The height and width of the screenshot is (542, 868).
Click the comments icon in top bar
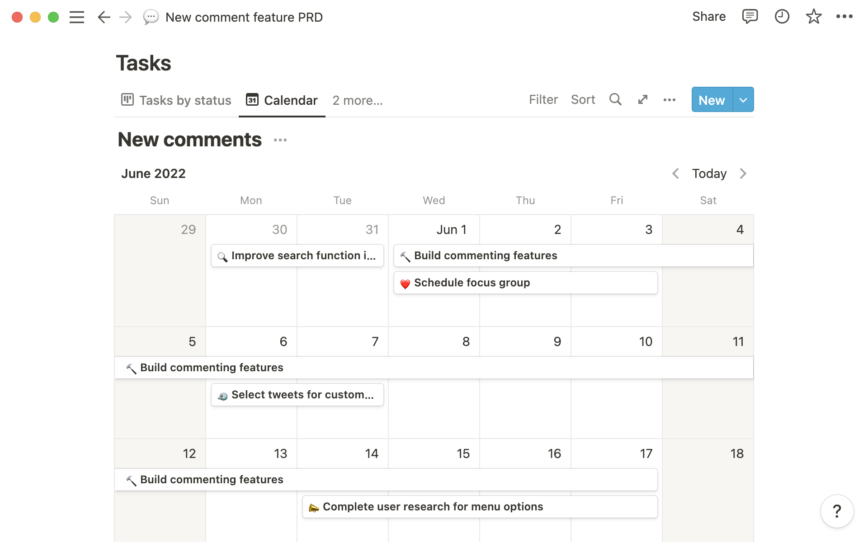(749, 18)
